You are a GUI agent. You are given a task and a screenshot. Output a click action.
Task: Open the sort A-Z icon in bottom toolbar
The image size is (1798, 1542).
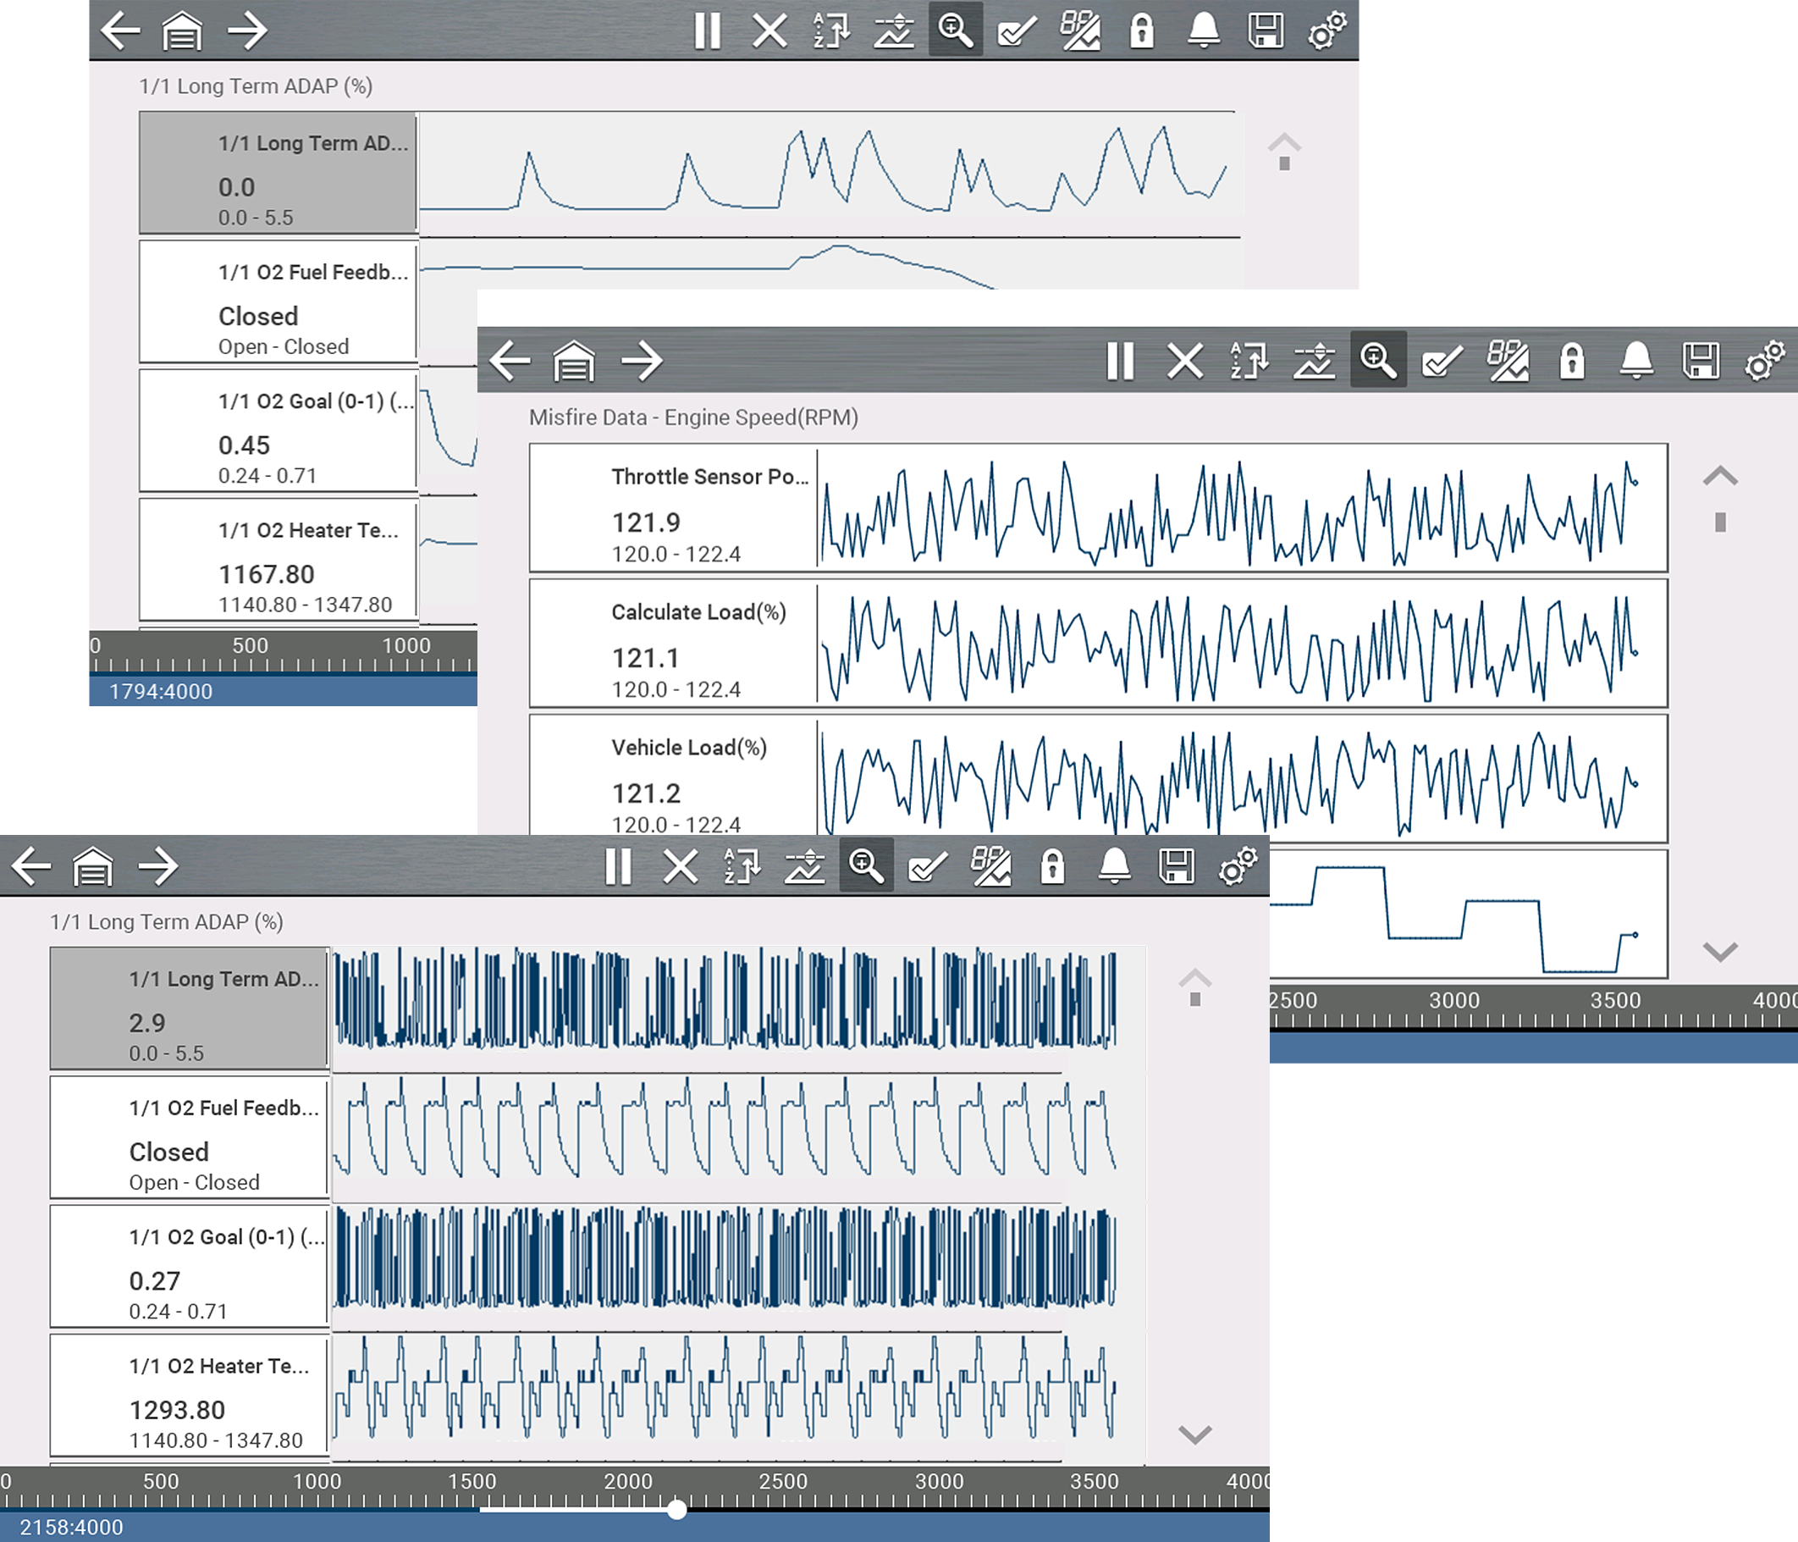[x=742, y=866]
